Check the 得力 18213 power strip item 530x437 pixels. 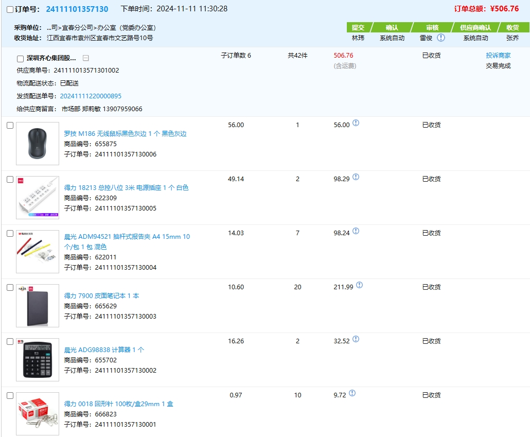(10, 180)
